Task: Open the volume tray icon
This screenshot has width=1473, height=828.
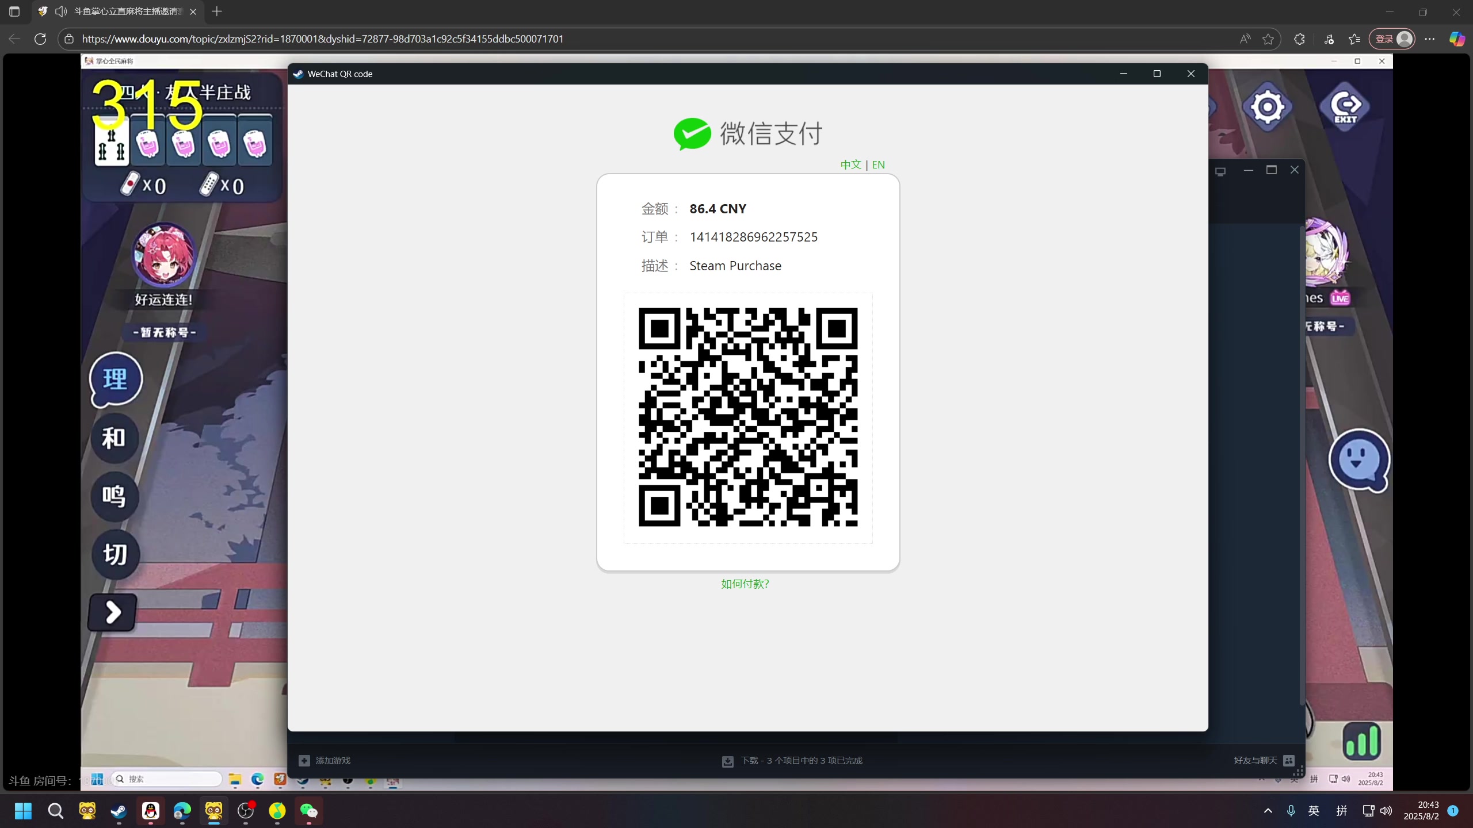Action: (x=1386, y=811)
